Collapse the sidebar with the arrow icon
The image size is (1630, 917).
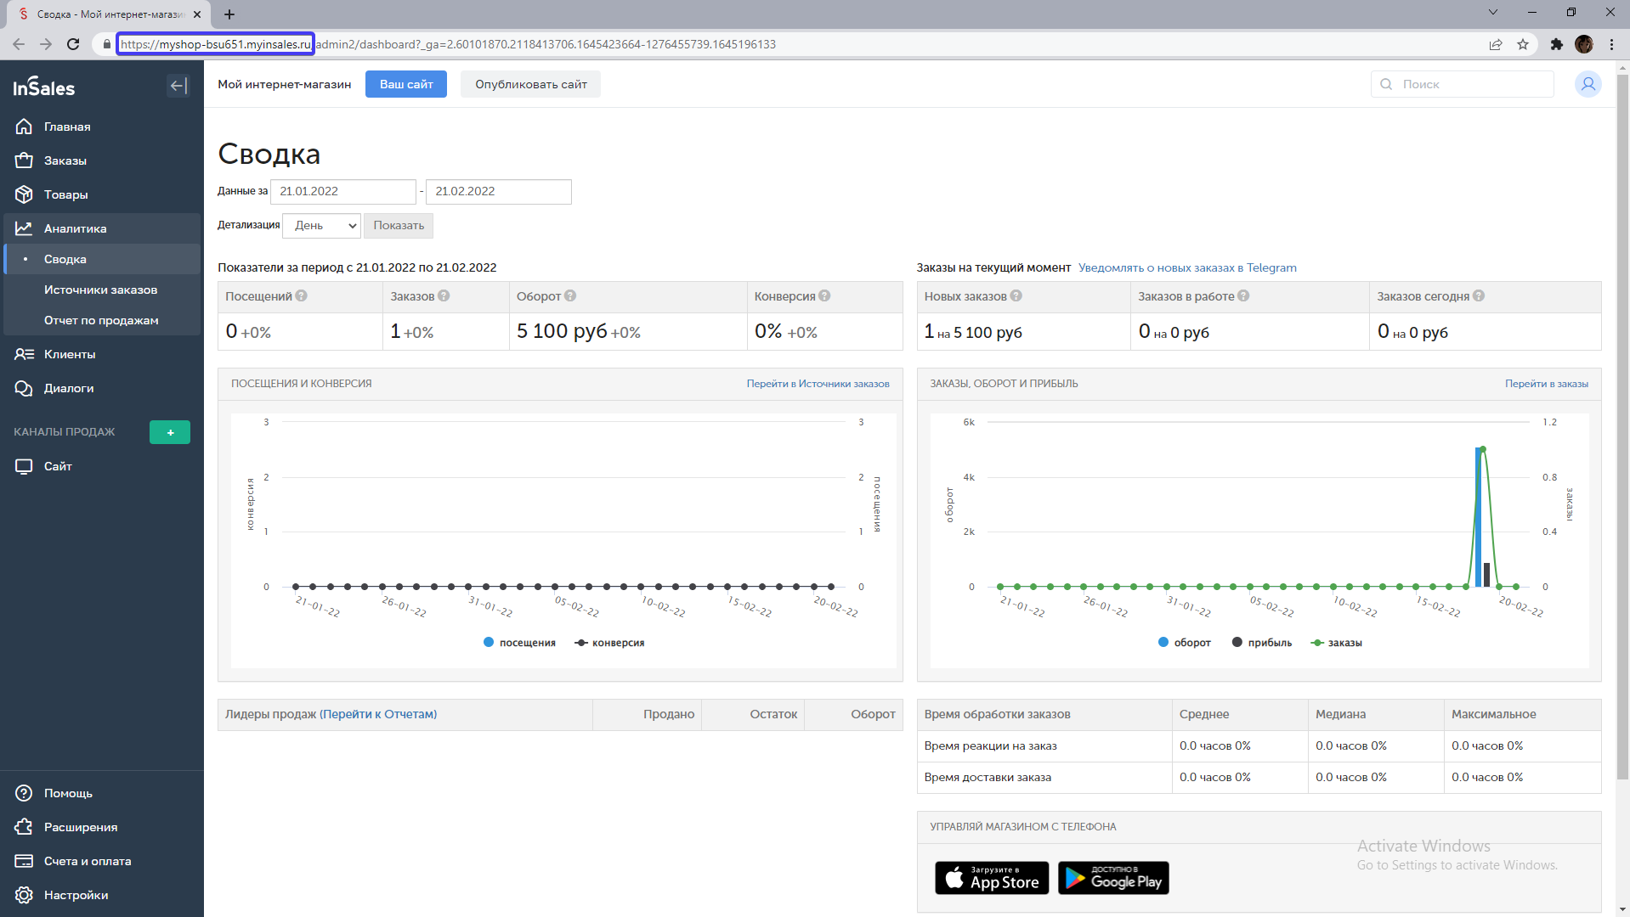178,86
